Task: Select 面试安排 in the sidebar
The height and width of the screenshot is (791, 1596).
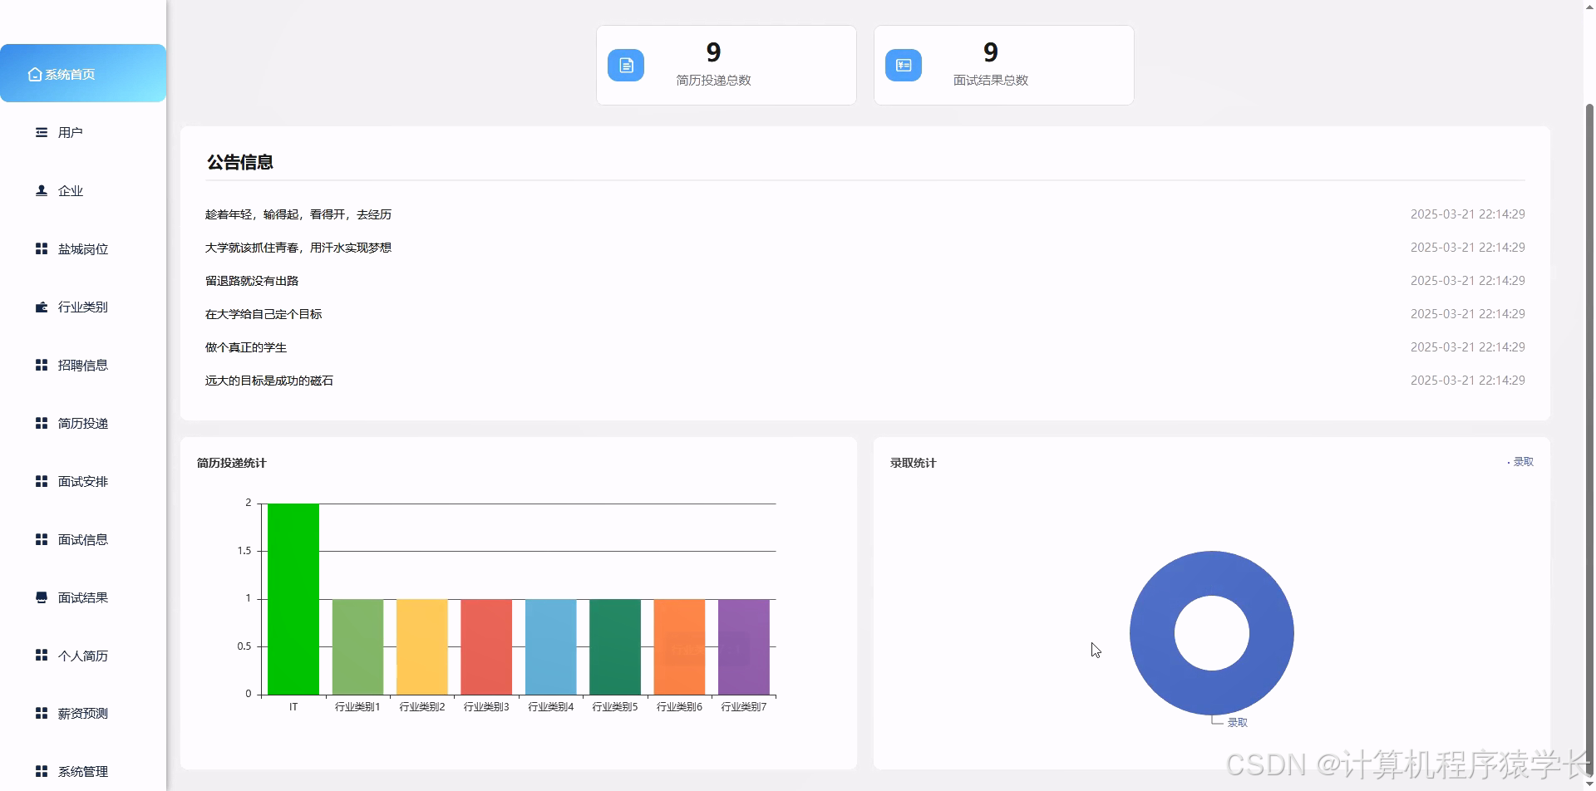Action: (x=83, y=481)
